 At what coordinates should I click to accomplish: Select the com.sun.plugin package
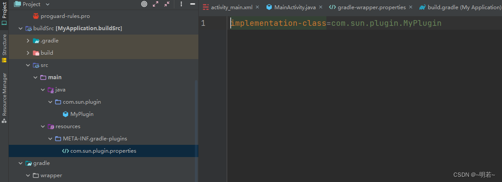[104, 102]
